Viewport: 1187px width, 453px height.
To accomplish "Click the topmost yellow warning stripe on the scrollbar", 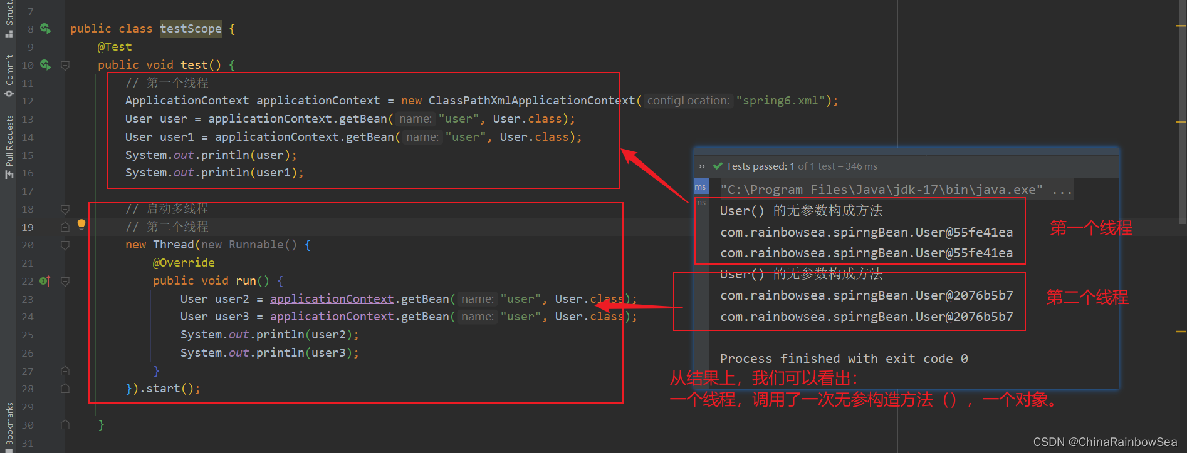I will (x=1181, y=26).
